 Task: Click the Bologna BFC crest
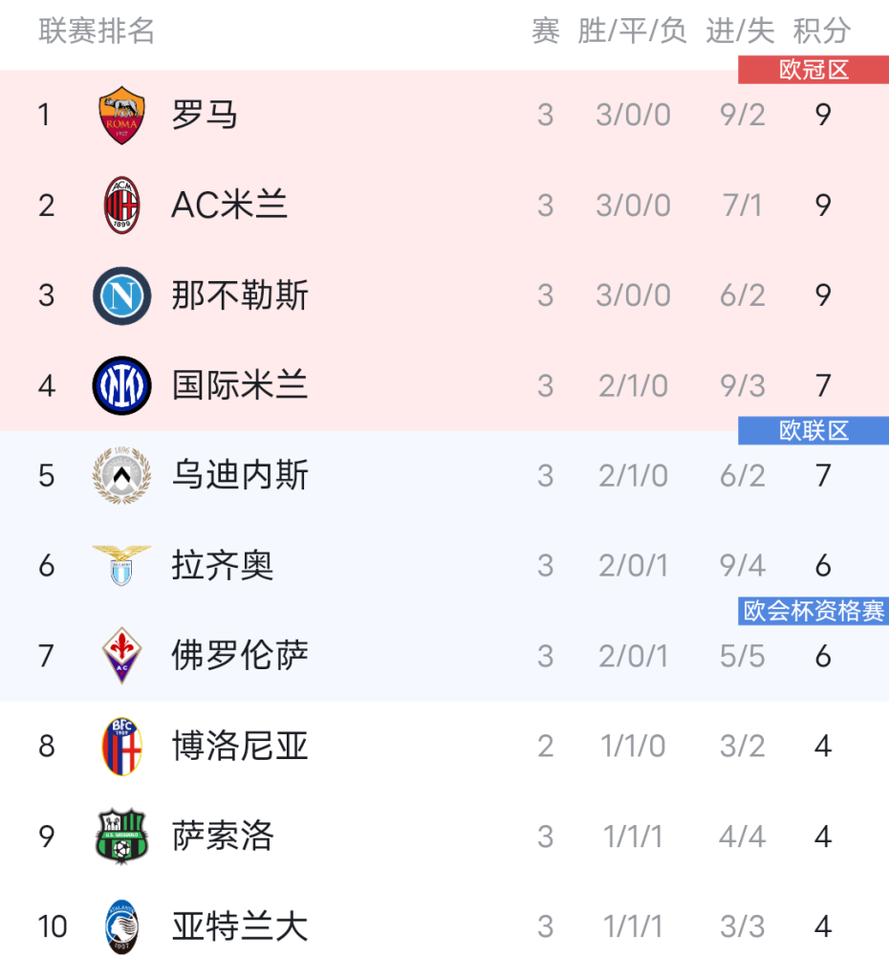point(122,746)
